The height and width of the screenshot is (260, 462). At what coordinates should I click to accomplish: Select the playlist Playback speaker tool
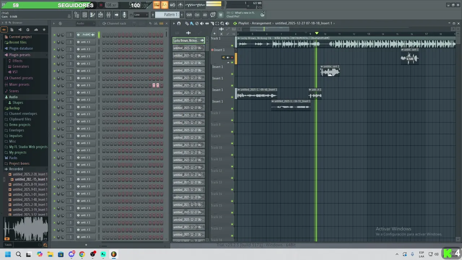click(x=227, y=23)
